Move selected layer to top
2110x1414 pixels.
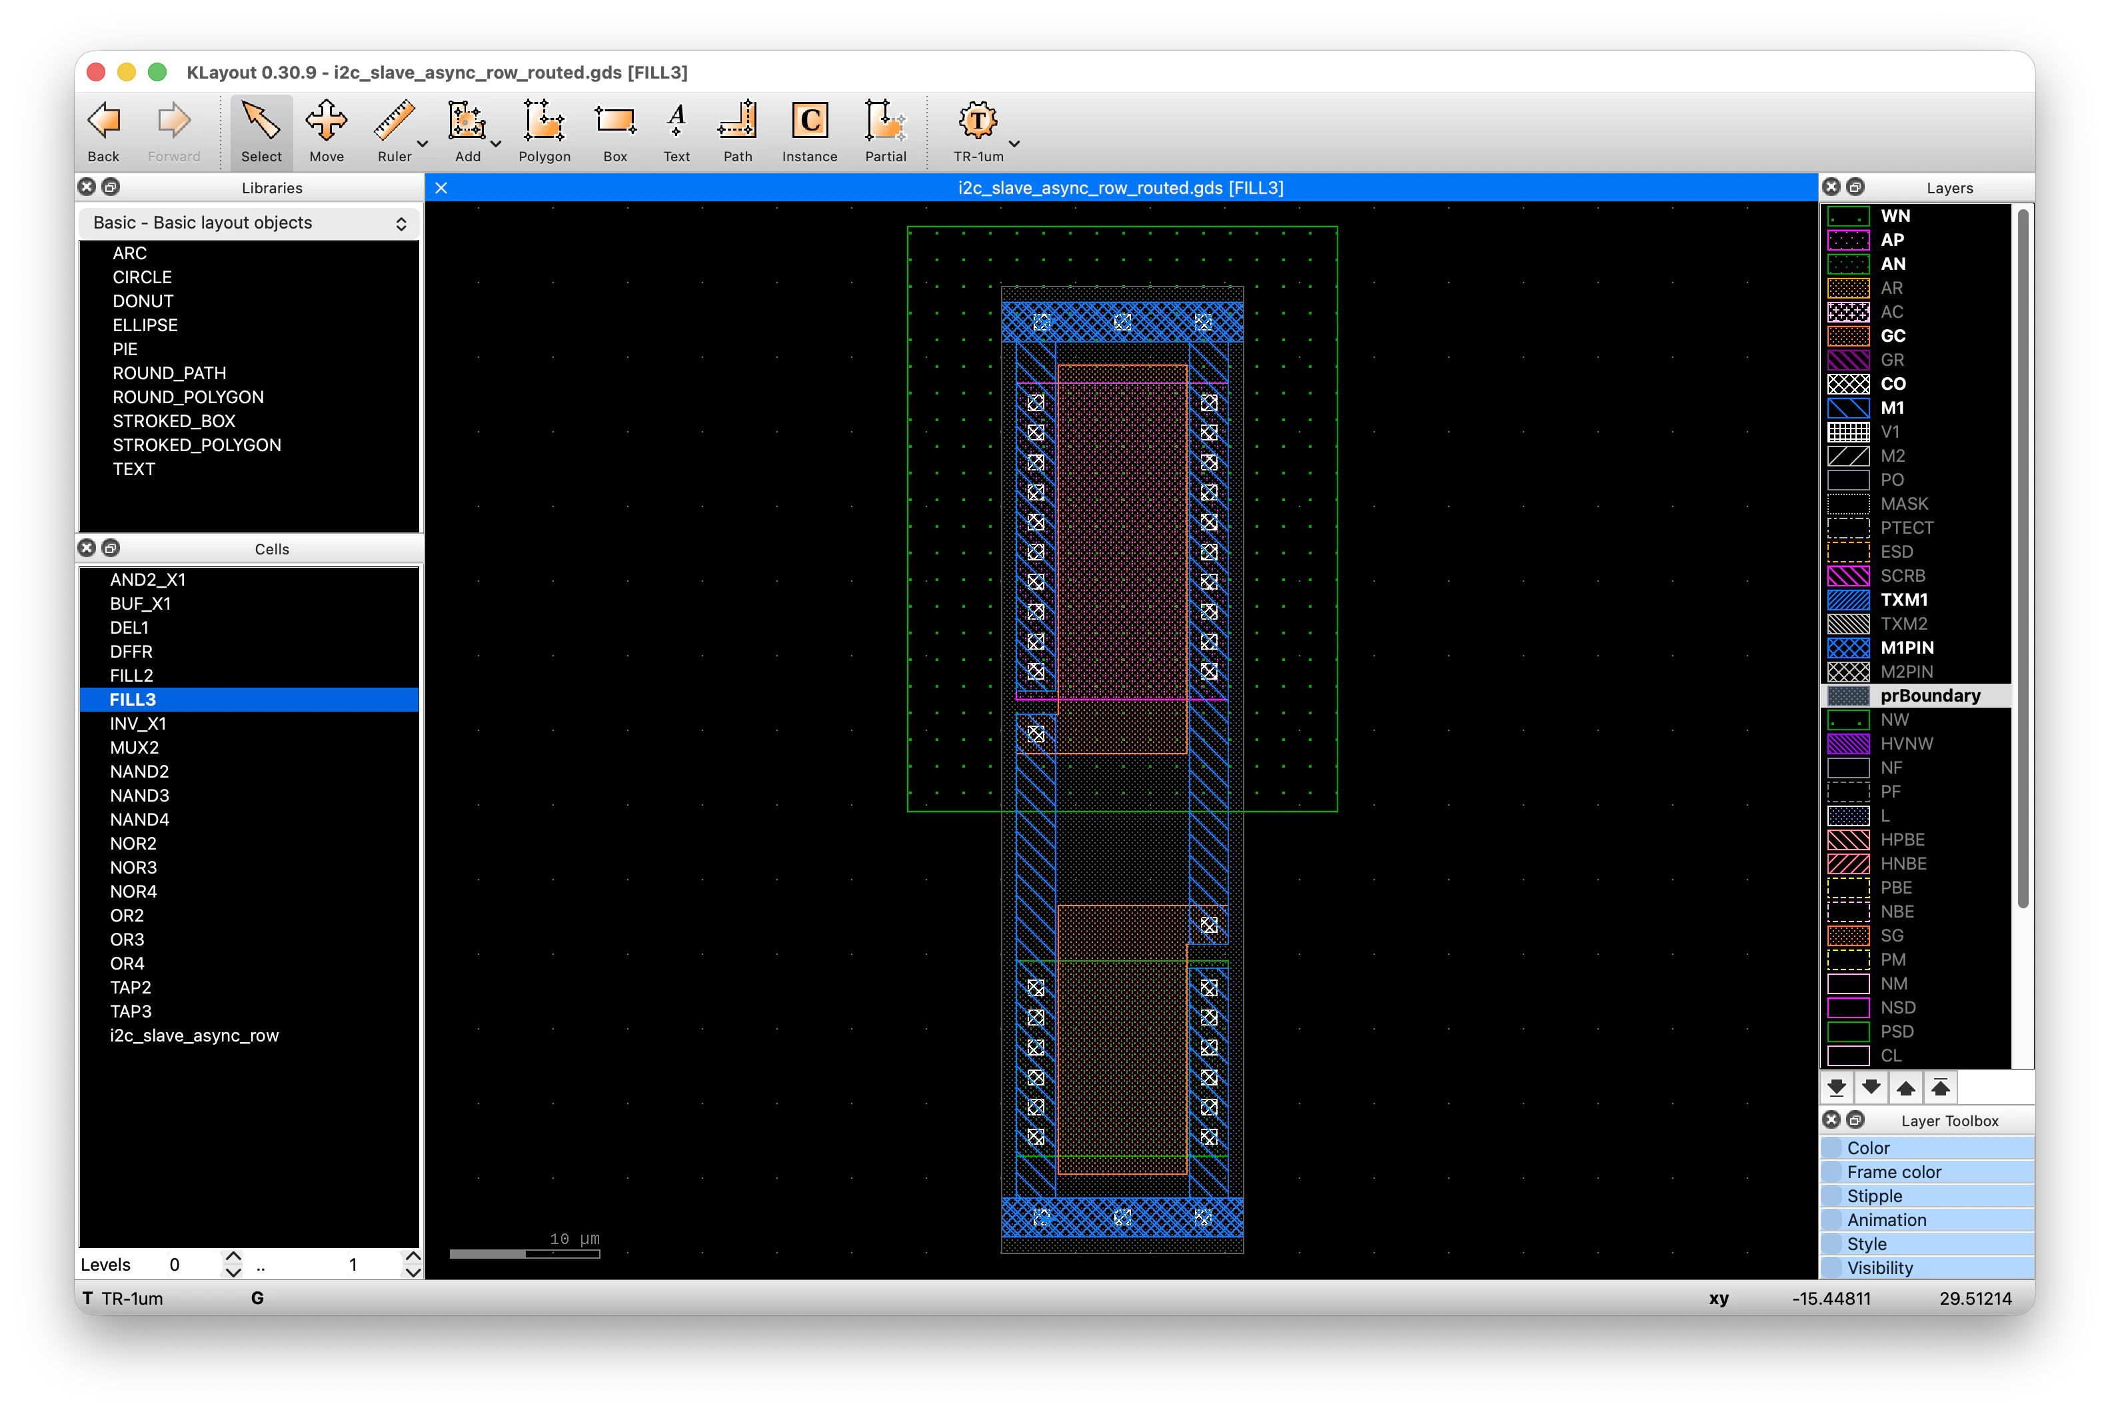[x=1941, y=1087]
